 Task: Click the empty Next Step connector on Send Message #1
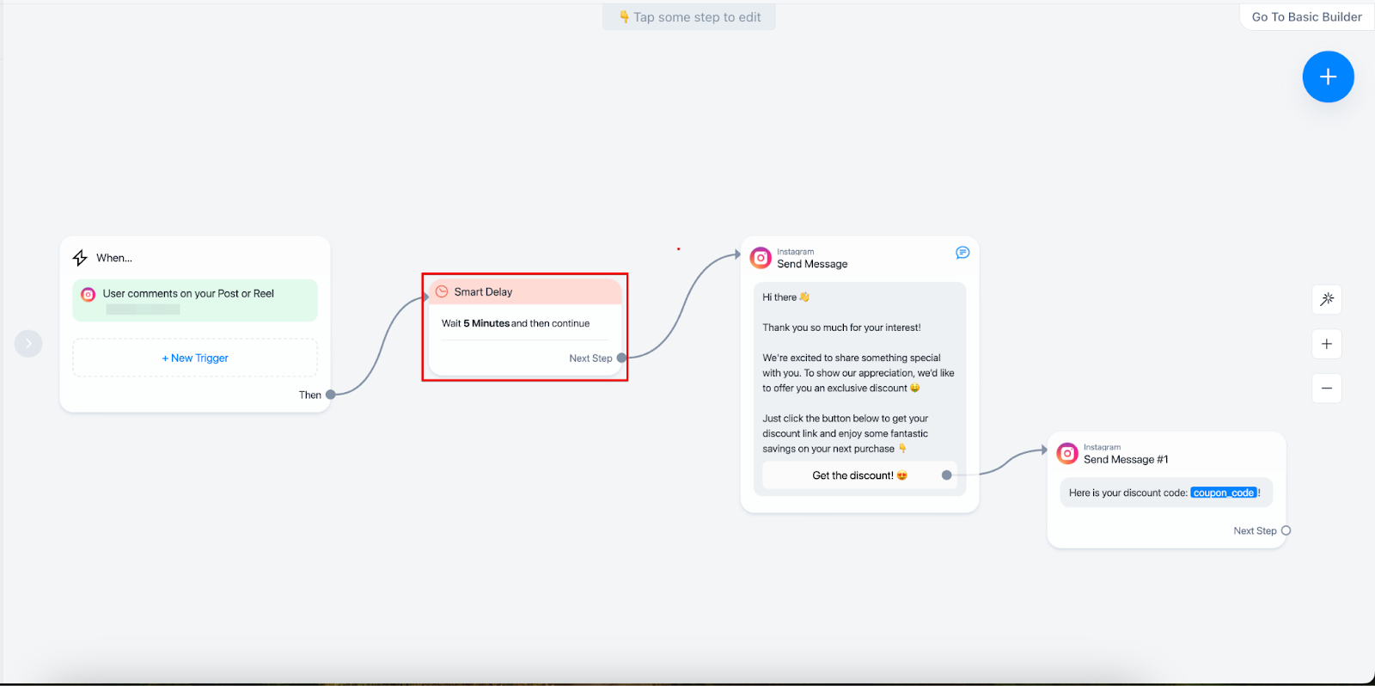click(1286, 530)
